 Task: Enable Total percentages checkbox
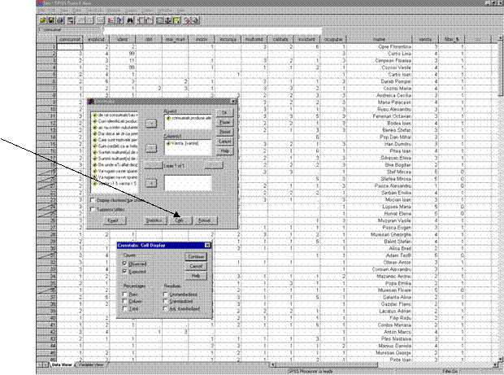[125, 308]
